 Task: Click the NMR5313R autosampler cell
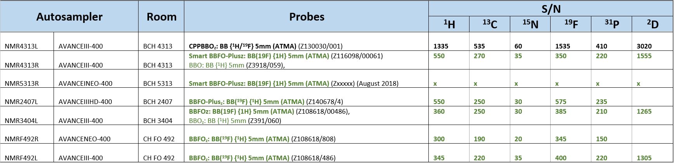pyautogui.click(x=22, y=83)
